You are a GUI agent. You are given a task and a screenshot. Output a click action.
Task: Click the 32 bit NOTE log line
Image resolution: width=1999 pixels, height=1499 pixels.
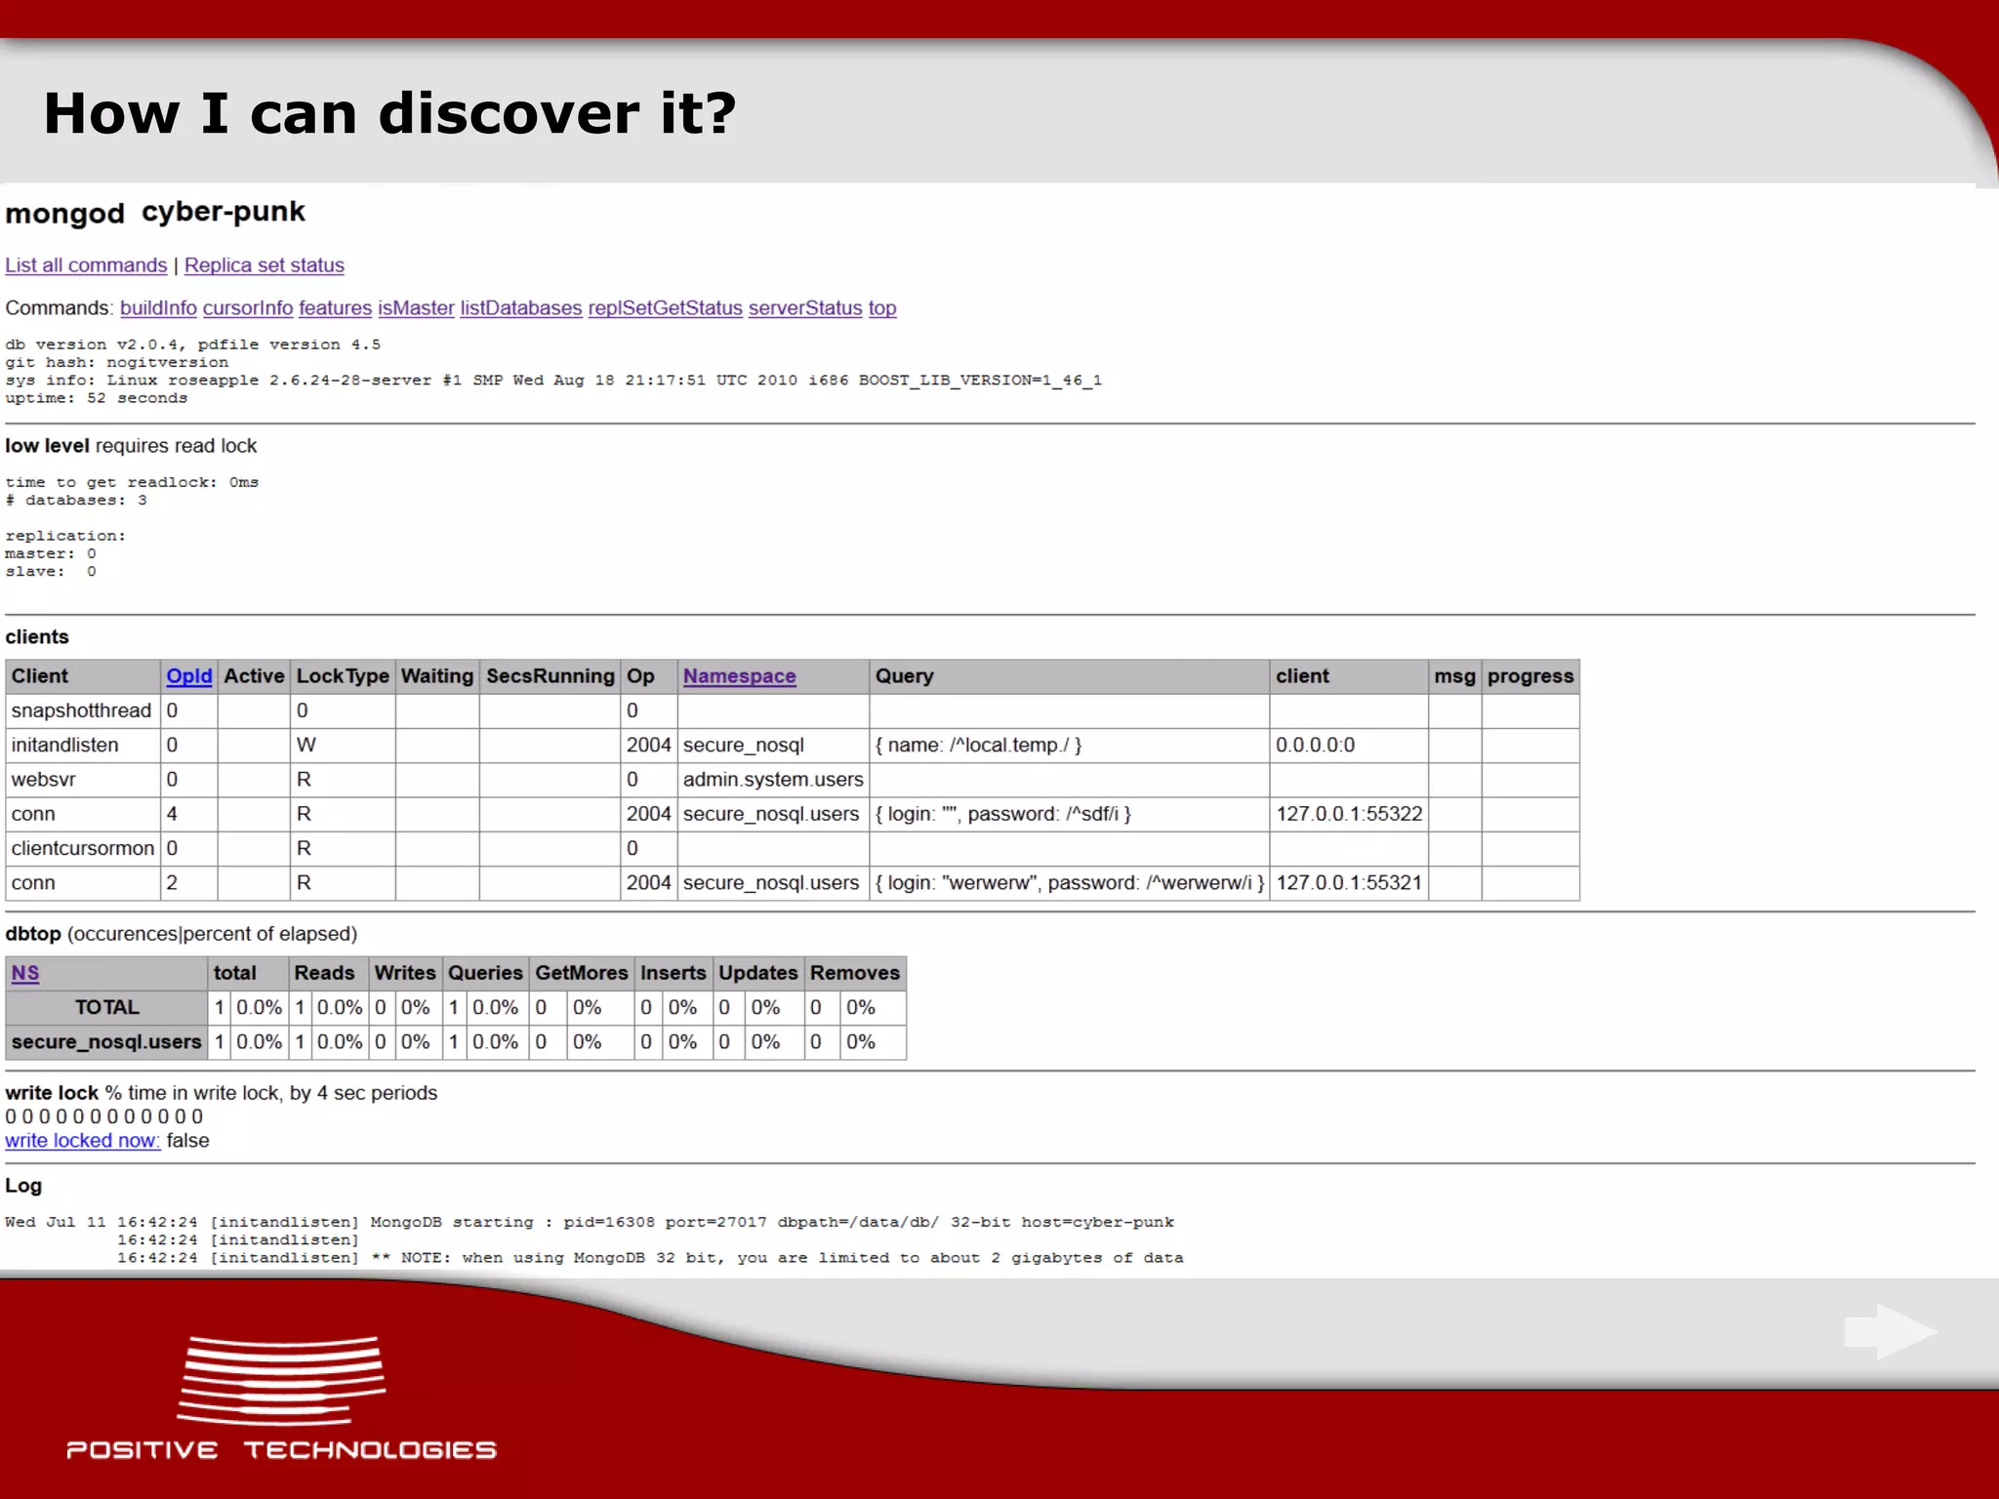pyautogui.click(x=650, y=1258)
